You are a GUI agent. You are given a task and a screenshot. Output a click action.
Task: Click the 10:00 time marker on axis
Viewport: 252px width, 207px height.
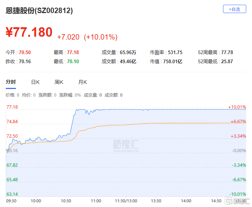(35, 200)
